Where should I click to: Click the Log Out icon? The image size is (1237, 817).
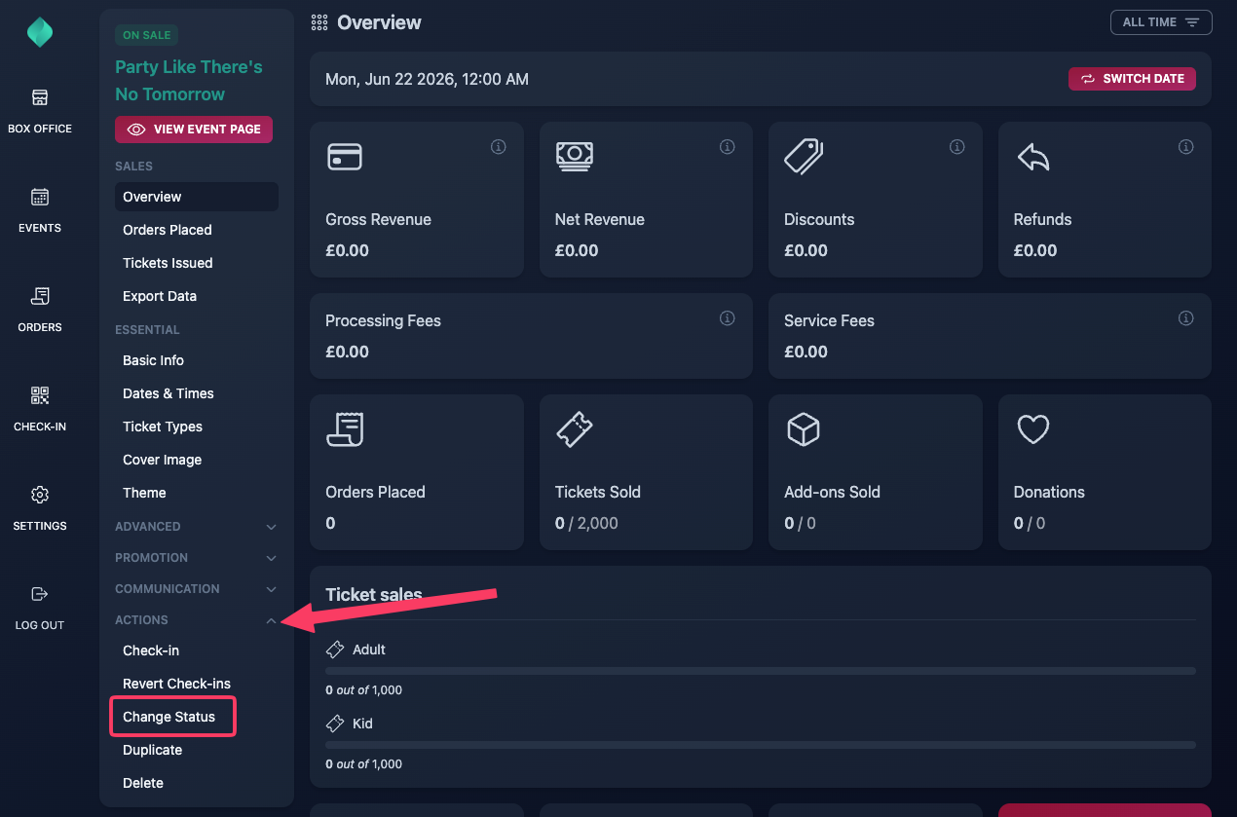pyautogui.click(x=40, y=594)
